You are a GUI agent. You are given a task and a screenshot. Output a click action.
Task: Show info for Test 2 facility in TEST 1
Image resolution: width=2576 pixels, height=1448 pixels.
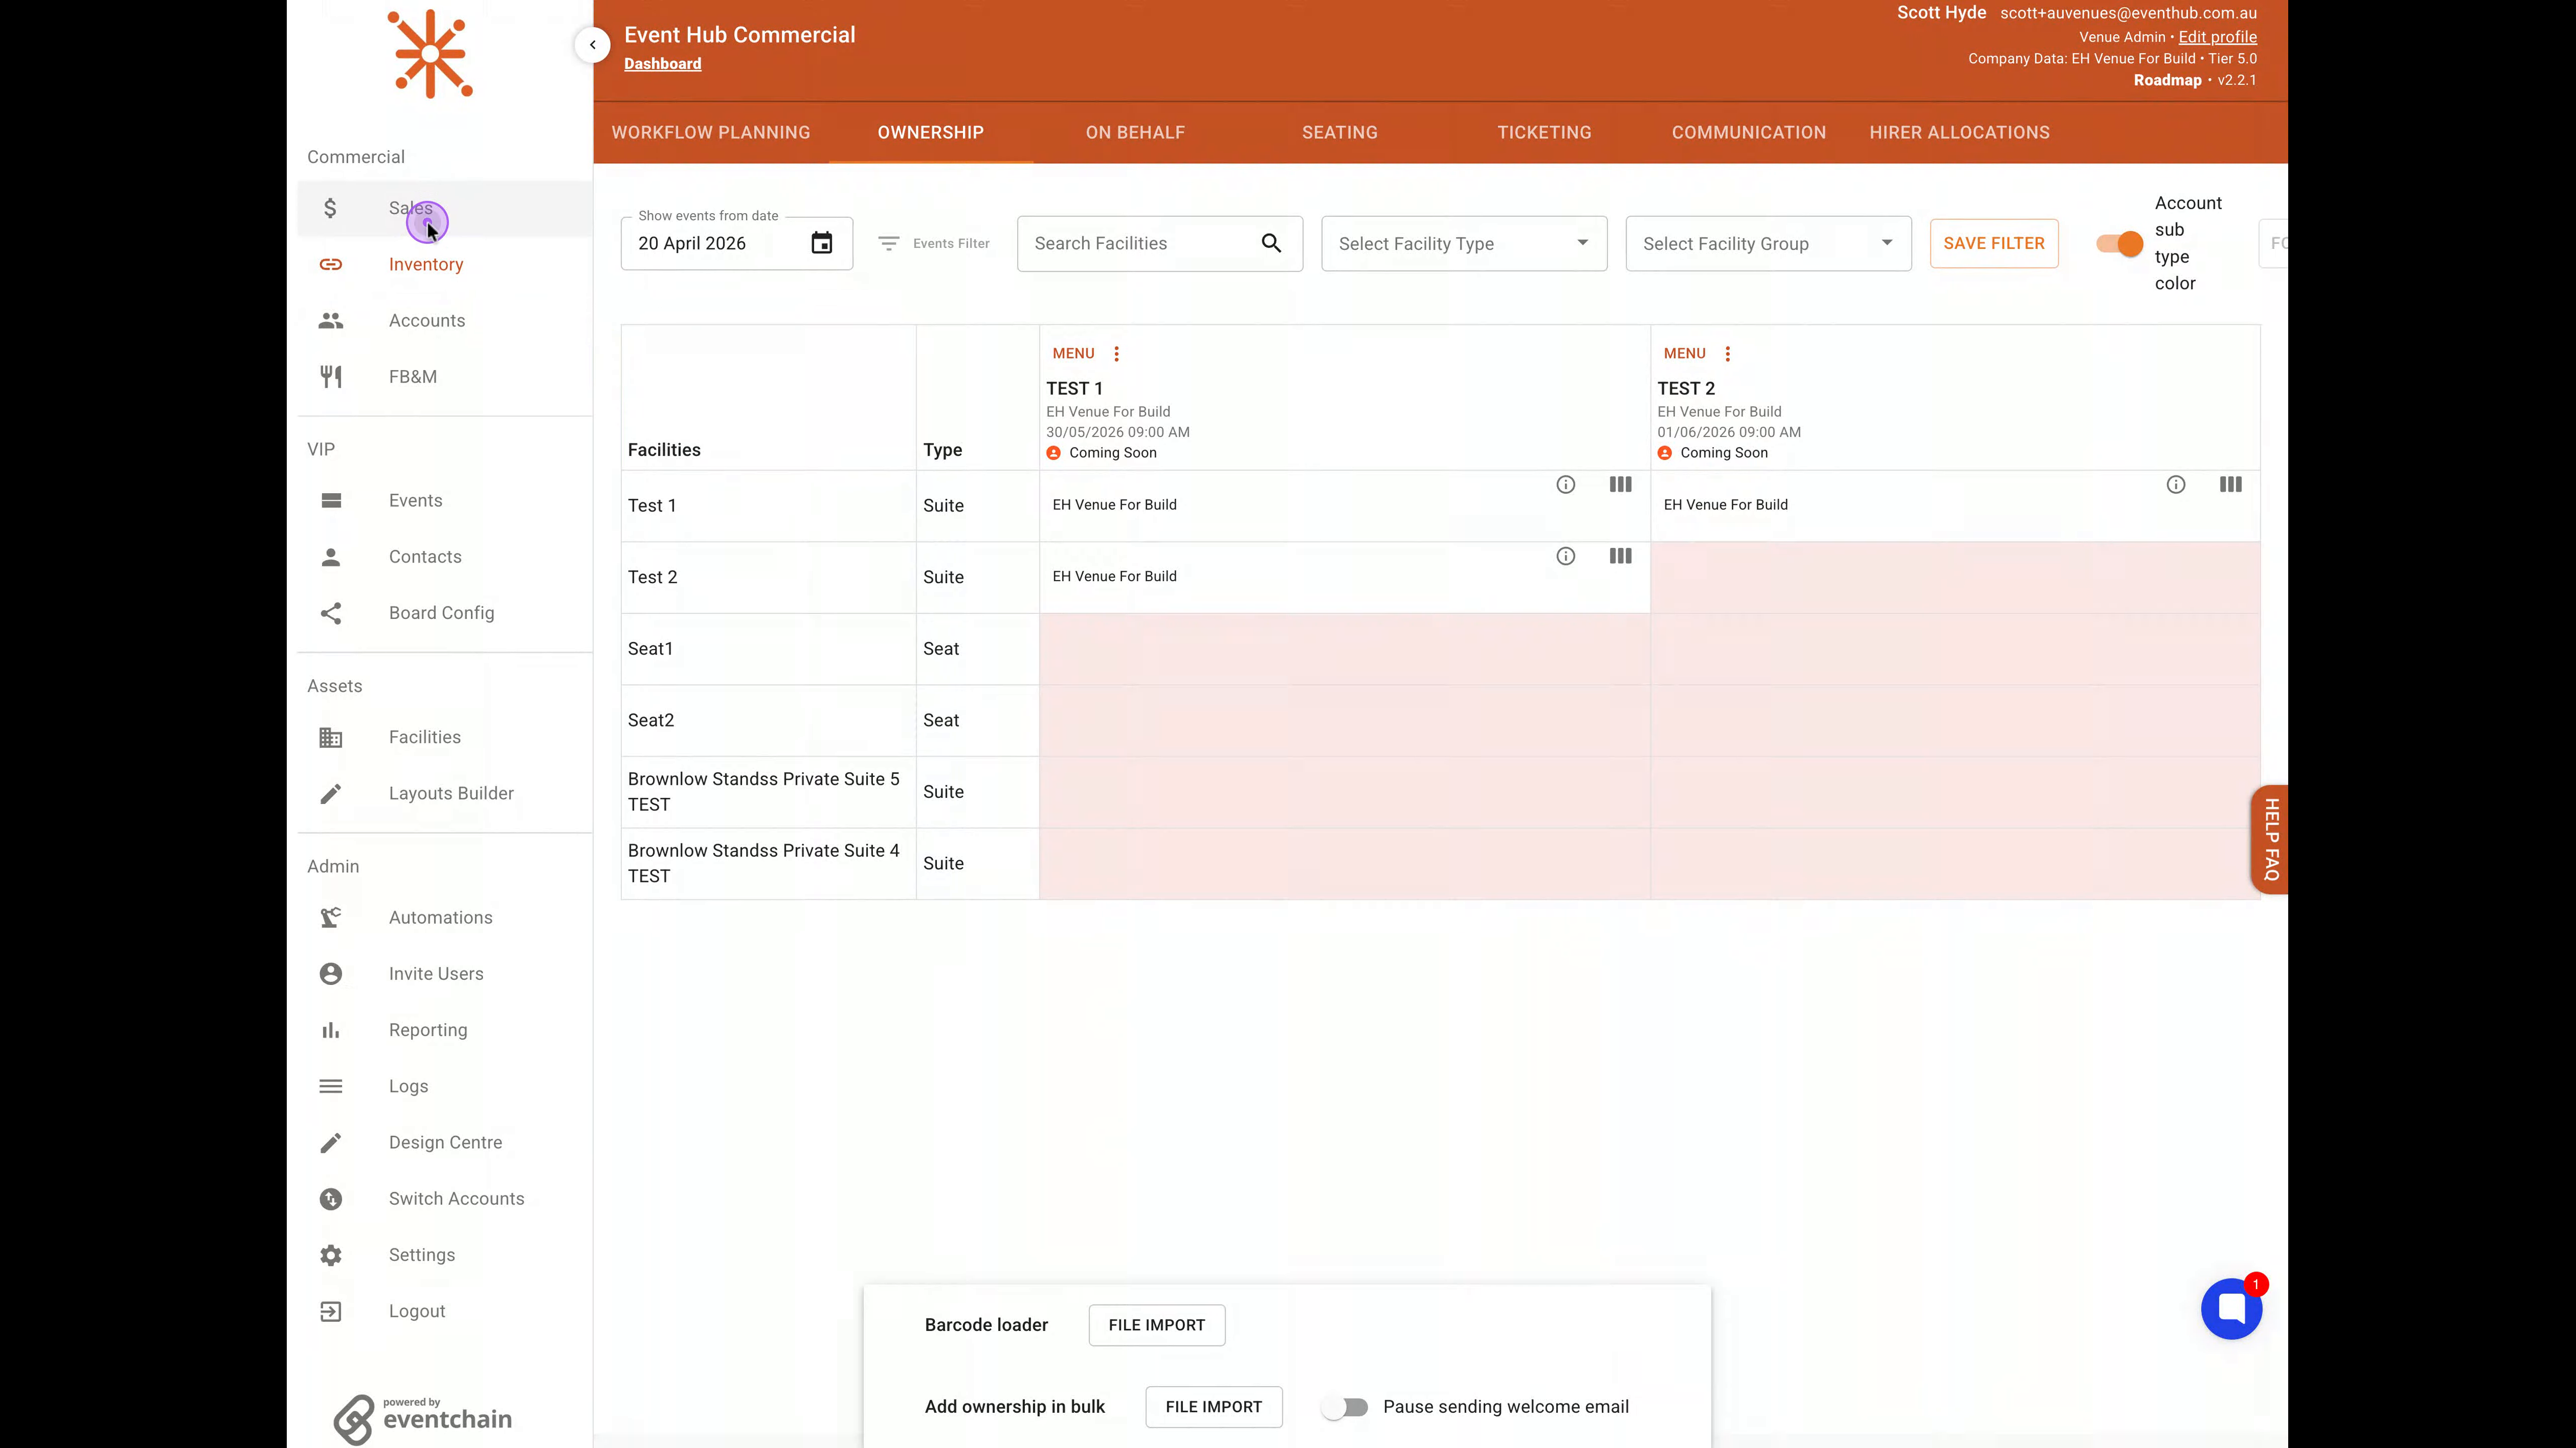[1565, 557]
